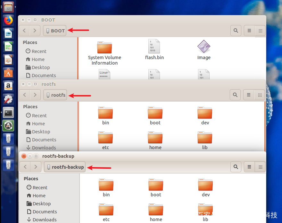Open etc folder in rootfs window

105,141
